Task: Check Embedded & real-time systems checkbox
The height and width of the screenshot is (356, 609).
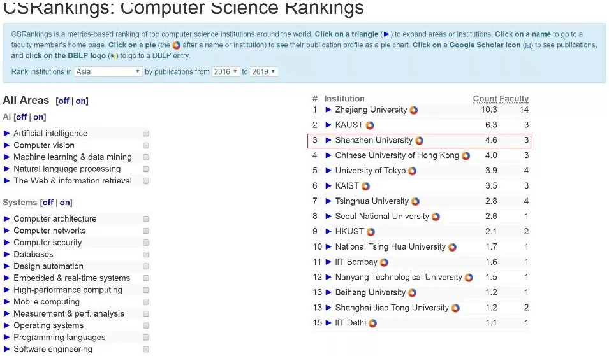Action: click(146, 278)
